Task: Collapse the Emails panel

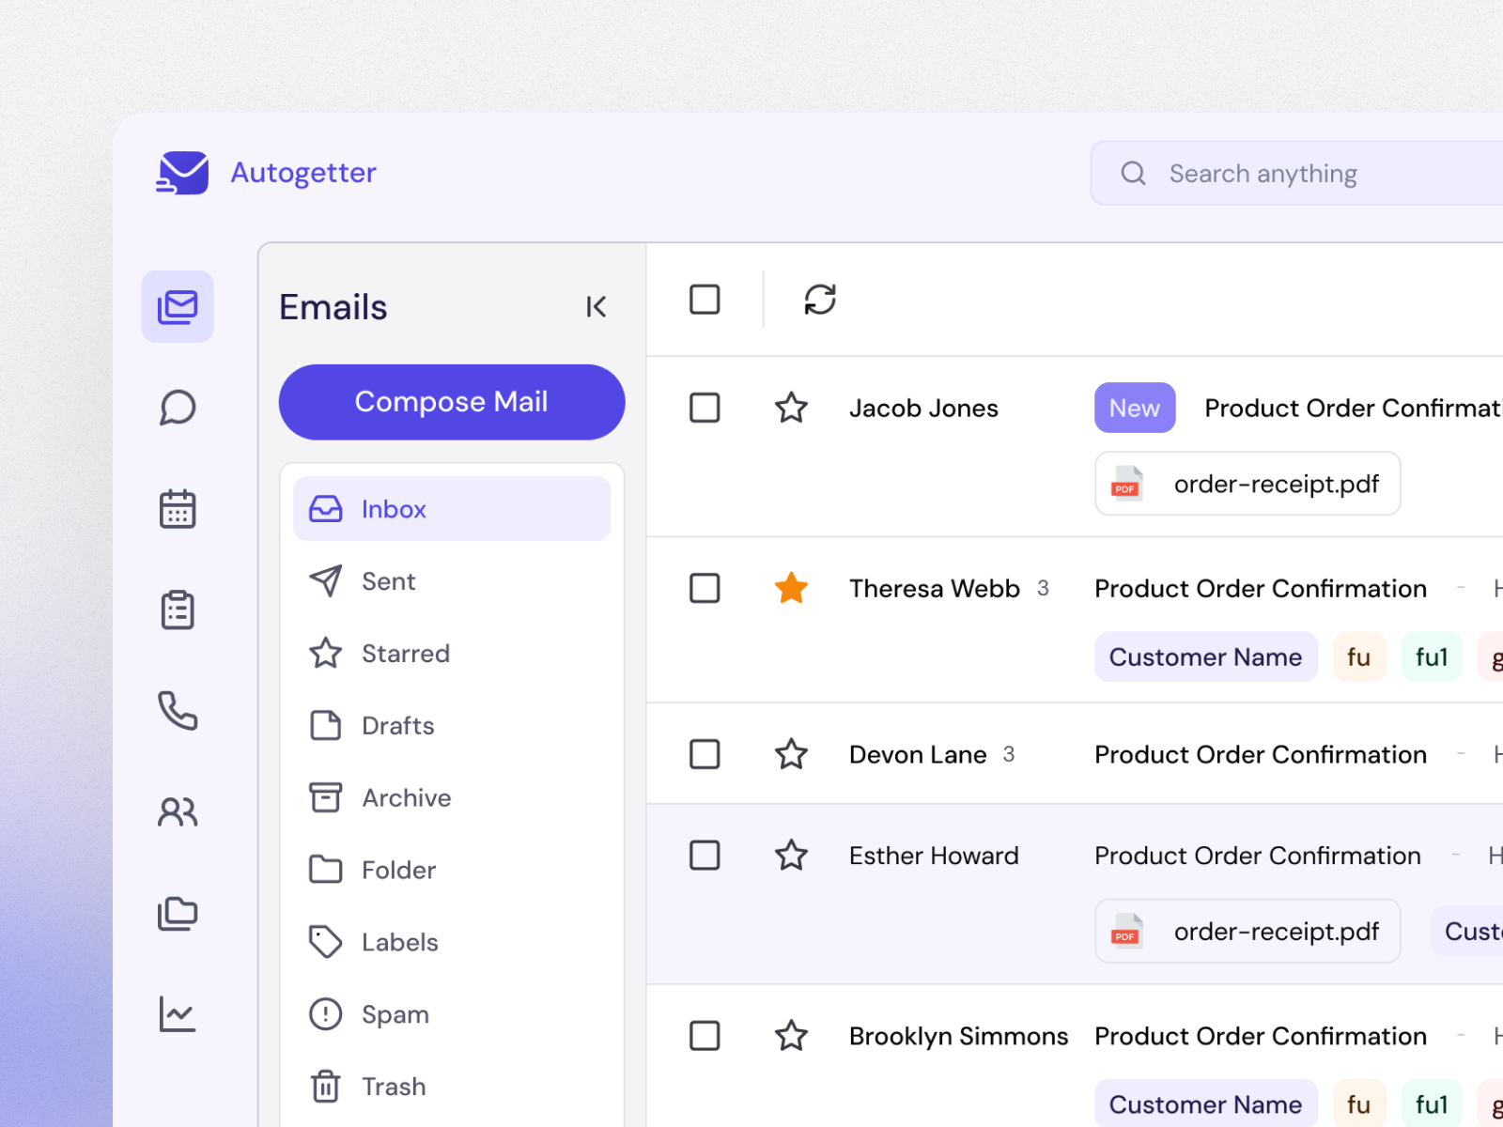Action: point(597,306)
